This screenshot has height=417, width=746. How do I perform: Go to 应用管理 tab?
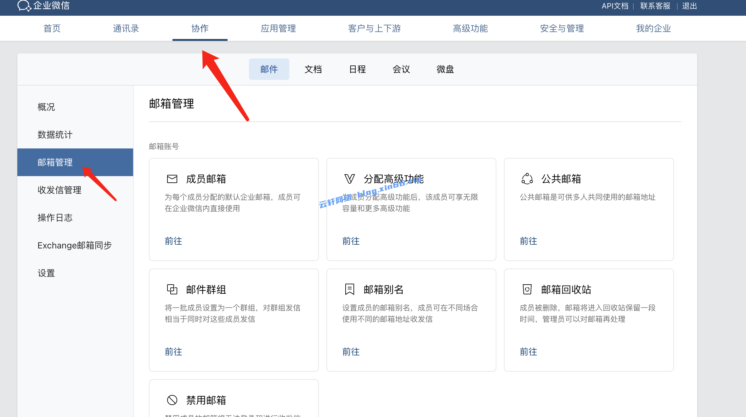click(x=278, y=28)
